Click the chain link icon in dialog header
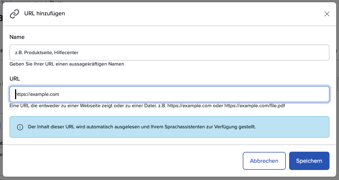Screen dimensions: 339x180 click(x=14, y=14)
